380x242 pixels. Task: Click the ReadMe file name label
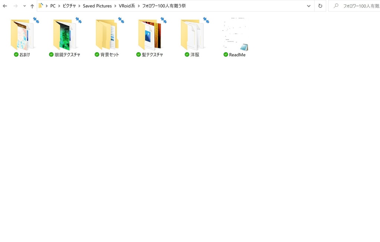(237, 55)
